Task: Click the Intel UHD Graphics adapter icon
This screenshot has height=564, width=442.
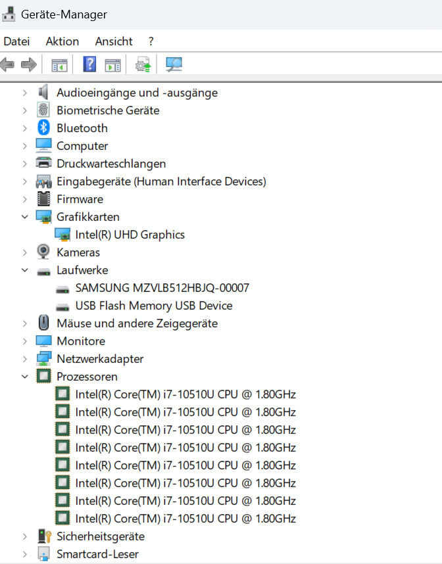Action: tap(62, 234)
